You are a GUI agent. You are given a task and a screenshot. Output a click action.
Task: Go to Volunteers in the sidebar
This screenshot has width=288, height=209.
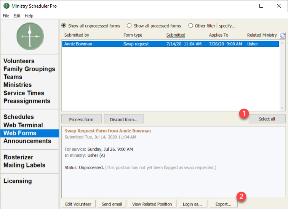(19, 61)
